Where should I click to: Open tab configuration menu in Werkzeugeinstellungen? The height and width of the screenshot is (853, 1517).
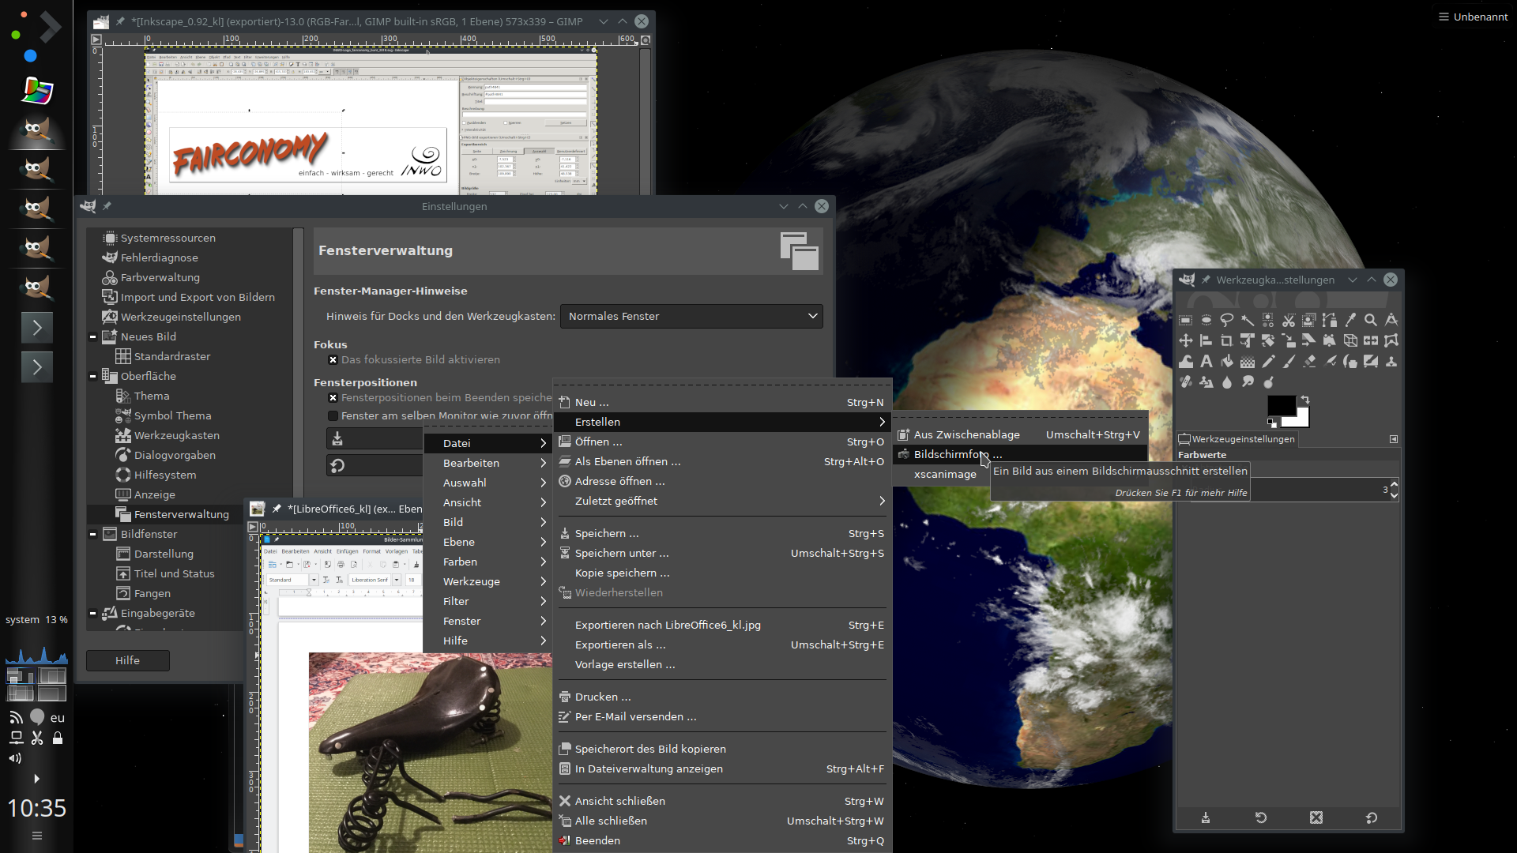coord(1394,439)
